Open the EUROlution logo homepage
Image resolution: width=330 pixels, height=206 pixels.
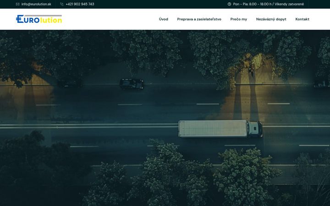coord(39,19)
